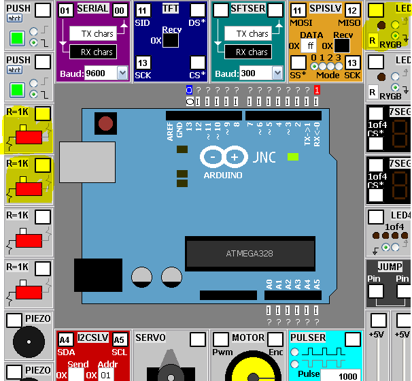Toggle the latch button in the upper PUSH device
The image size is (412, 381).
[14, 18]
